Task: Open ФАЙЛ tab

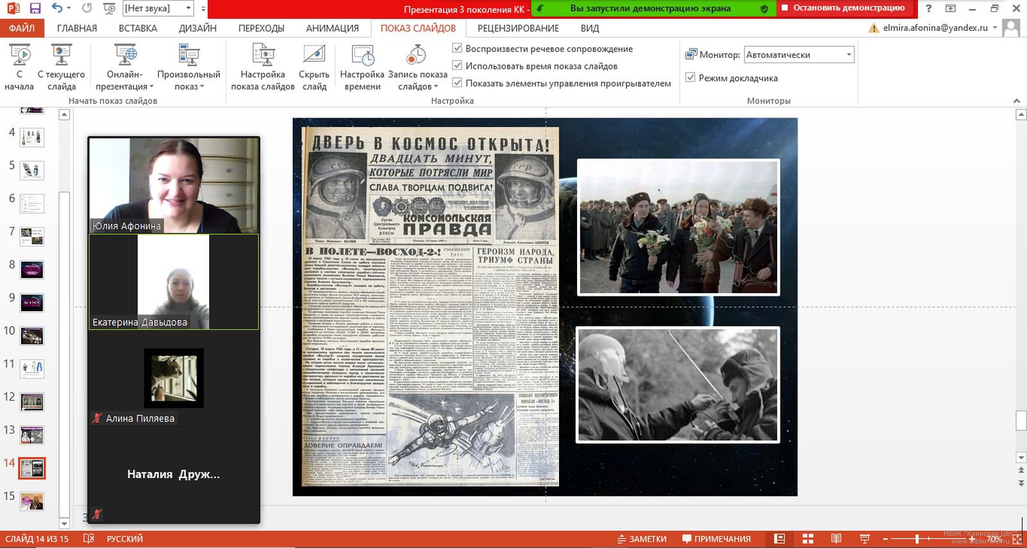Action: pyautogui.click(x=22, y=28)
